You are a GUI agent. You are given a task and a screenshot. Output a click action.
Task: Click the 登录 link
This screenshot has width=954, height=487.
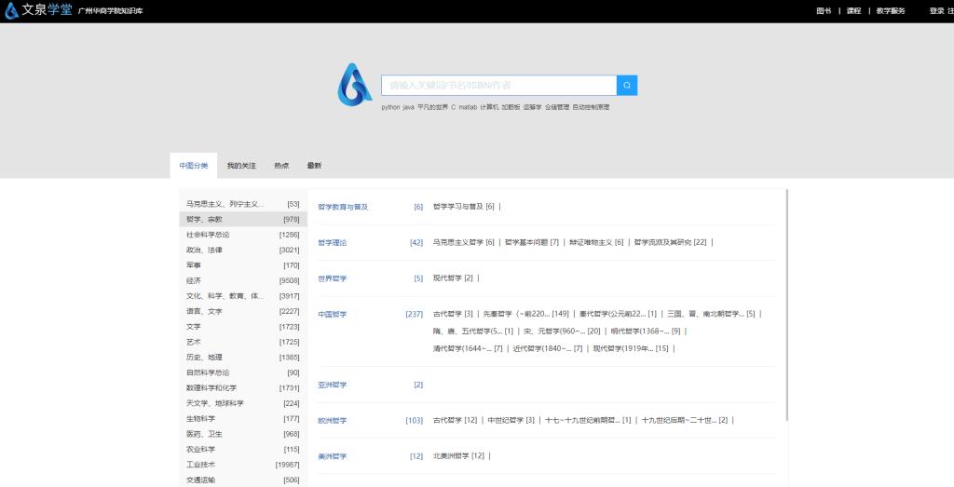click(936, 11)
